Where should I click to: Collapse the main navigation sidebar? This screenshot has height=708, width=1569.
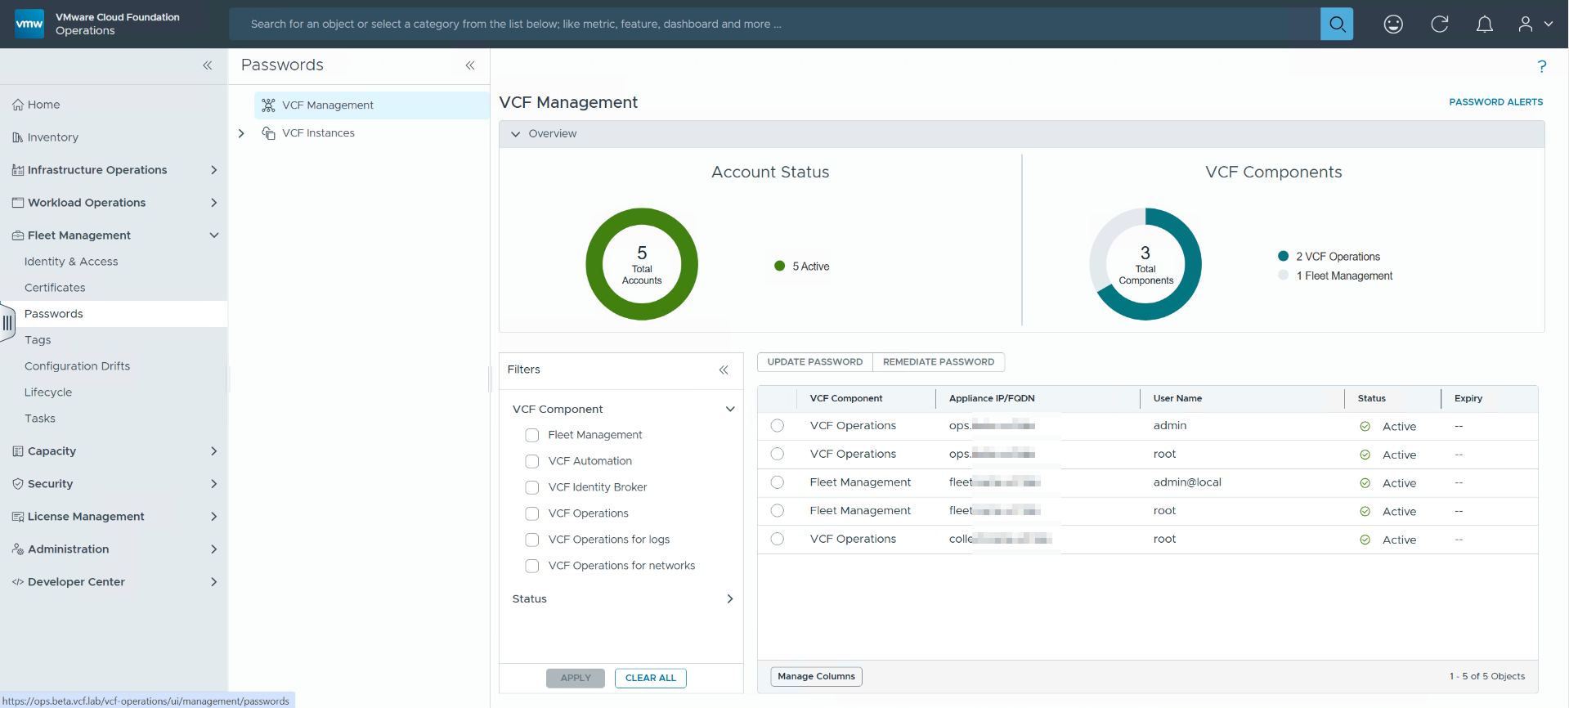(208, 65)
